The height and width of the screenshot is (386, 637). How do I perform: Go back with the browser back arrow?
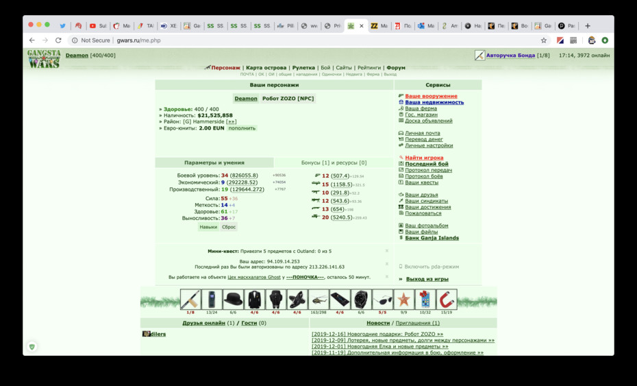[x=32, y=40]
